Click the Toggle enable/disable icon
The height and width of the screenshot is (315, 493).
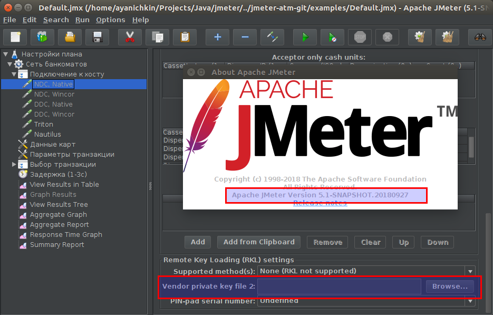[272, 37]
